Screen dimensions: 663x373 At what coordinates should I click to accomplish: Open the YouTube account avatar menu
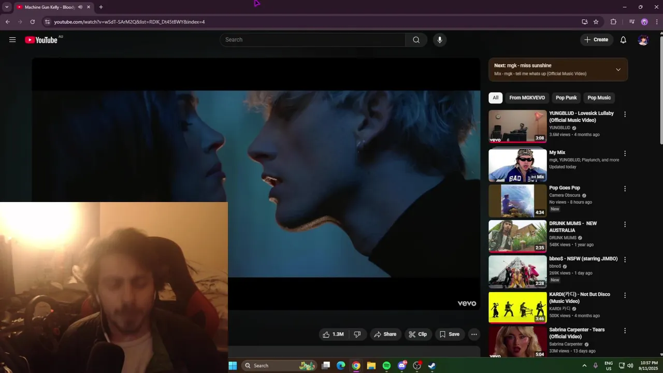click(643, 40)
